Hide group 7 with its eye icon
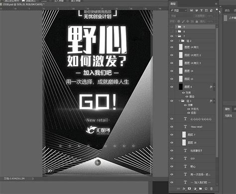 tap(172, 36)
